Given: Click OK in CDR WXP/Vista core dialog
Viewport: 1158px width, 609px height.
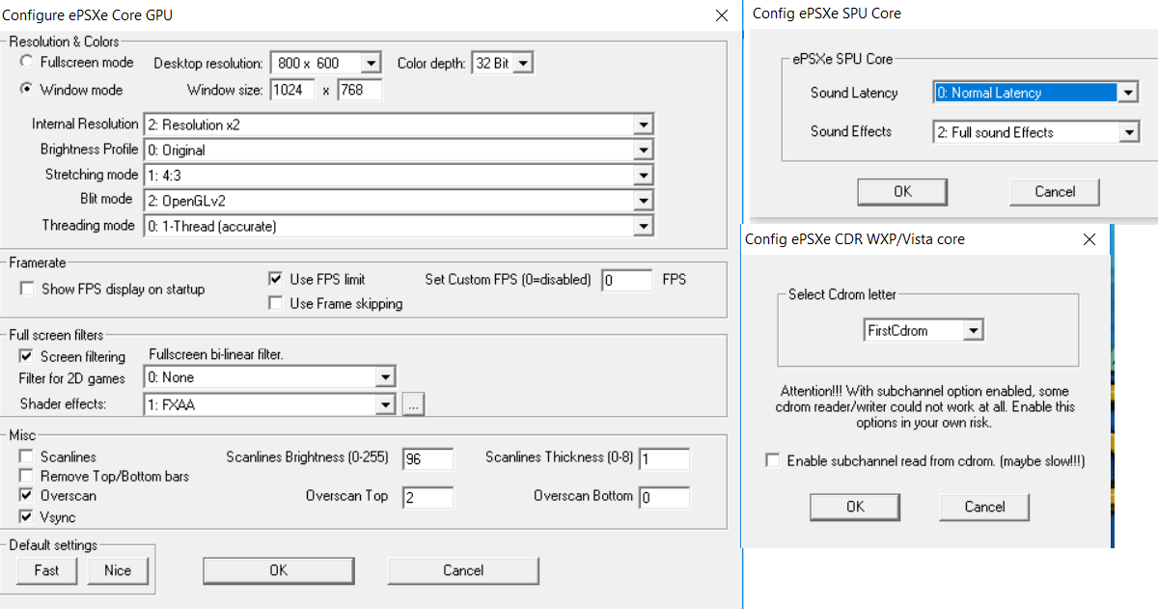Looking at the screenshot, I should coord(855,507).
